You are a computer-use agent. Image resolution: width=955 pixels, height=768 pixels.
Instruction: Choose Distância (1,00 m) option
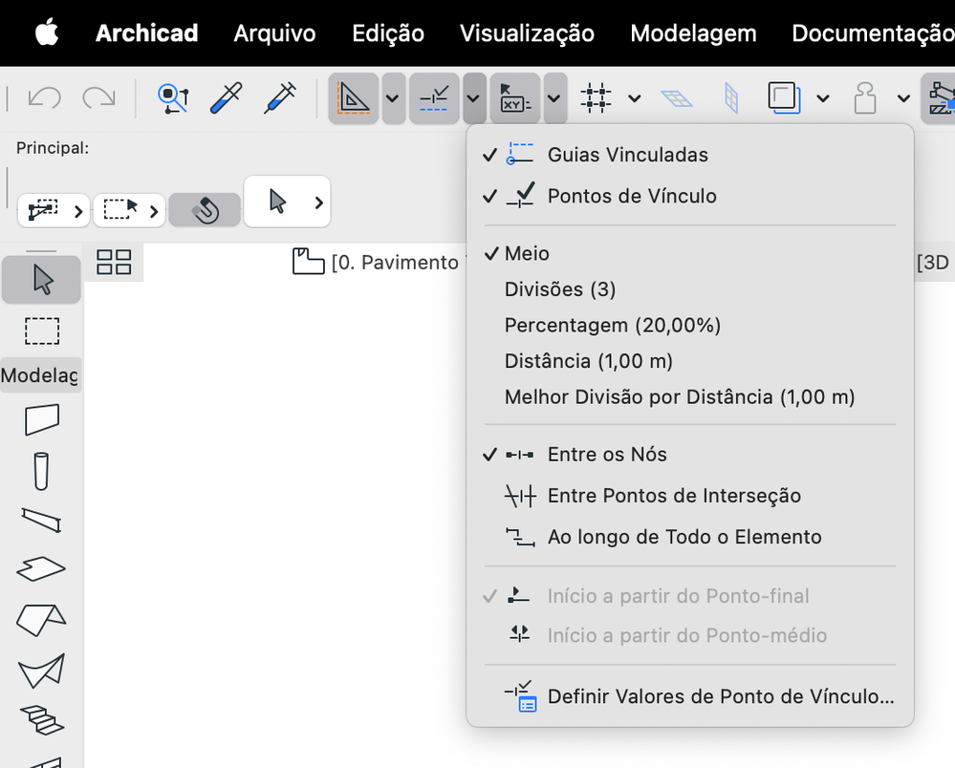pos(689,361)
